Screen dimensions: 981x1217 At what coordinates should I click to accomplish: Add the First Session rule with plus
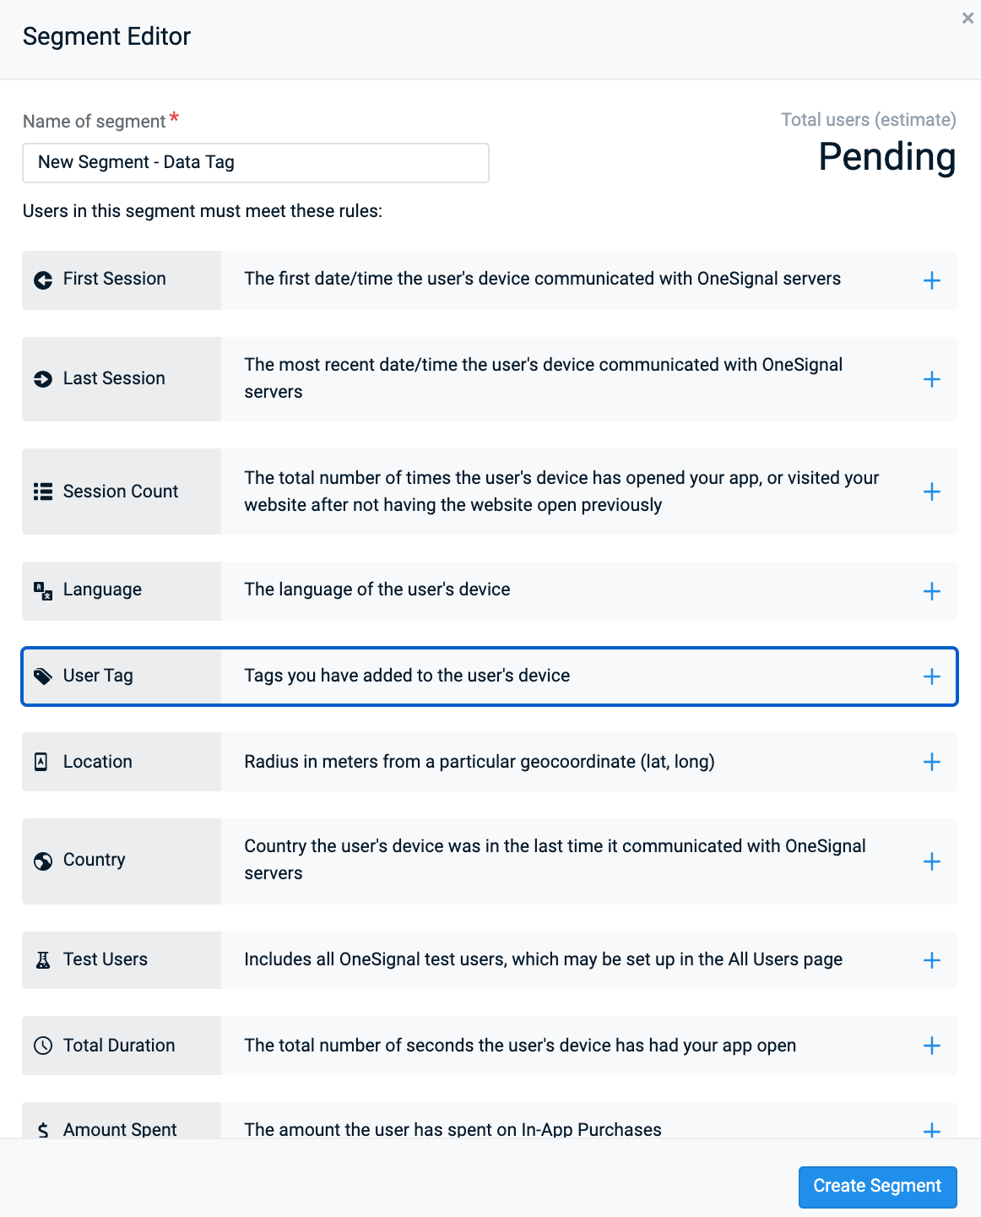click(x=932, y=280)
